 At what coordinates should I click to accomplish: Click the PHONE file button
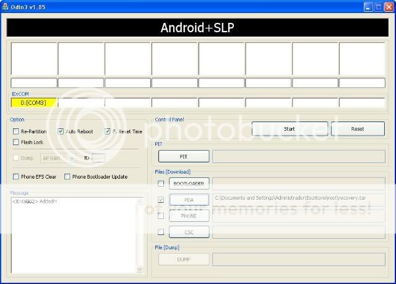coord(189,216)
